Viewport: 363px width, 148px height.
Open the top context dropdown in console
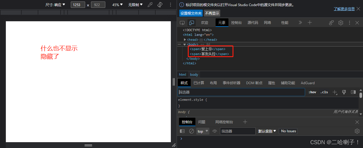point(203,131)
